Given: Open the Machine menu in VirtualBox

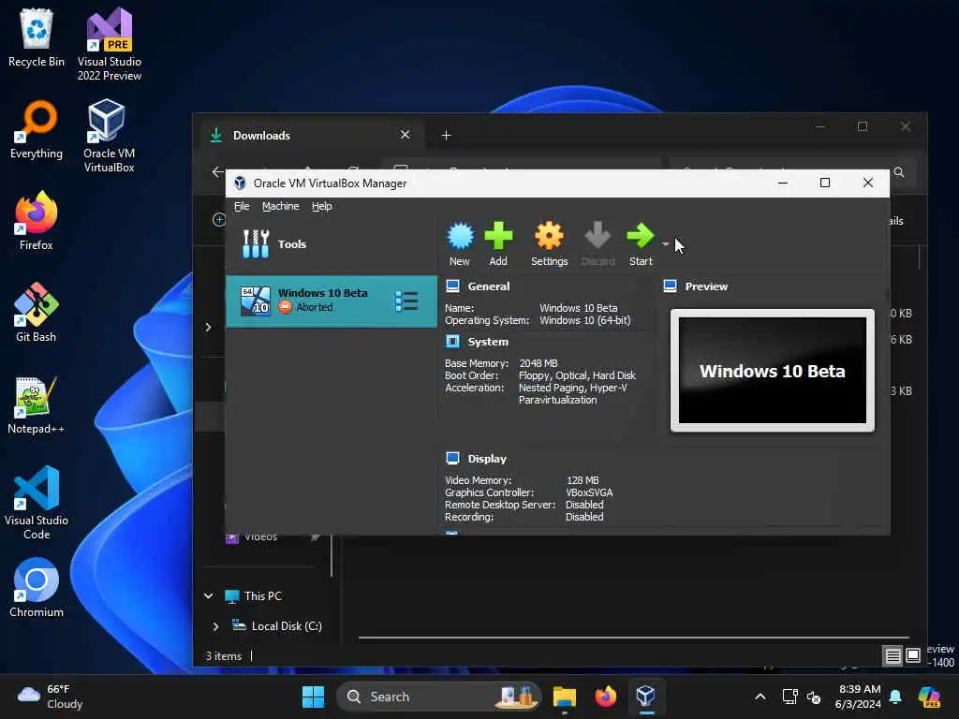Looking at the screenshot, I should [x=281, y=206].
